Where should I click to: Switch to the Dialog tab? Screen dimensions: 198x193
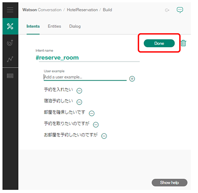75,26
